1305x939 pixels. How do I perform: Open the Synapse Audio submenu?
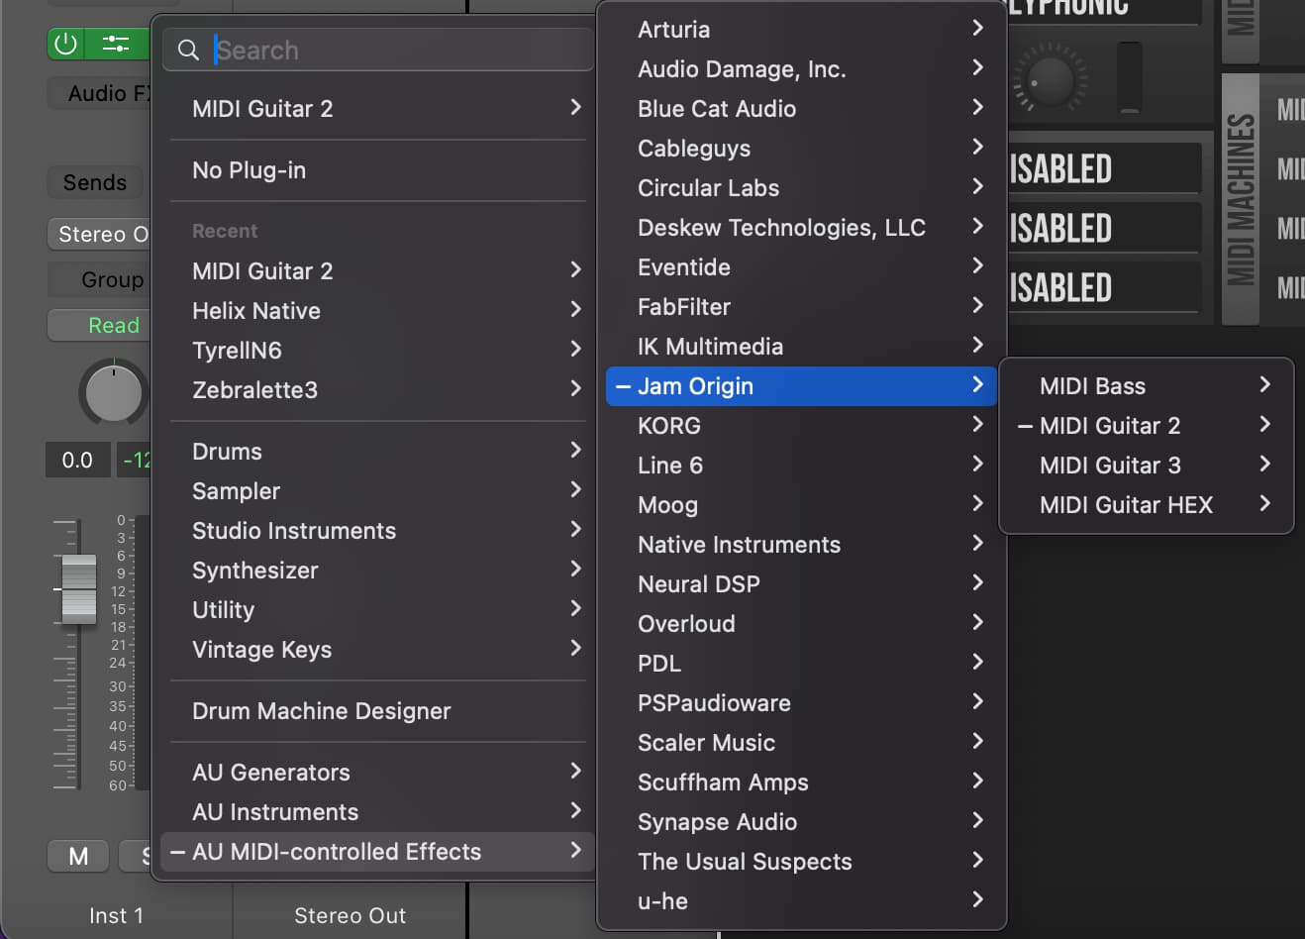point(801,821)
